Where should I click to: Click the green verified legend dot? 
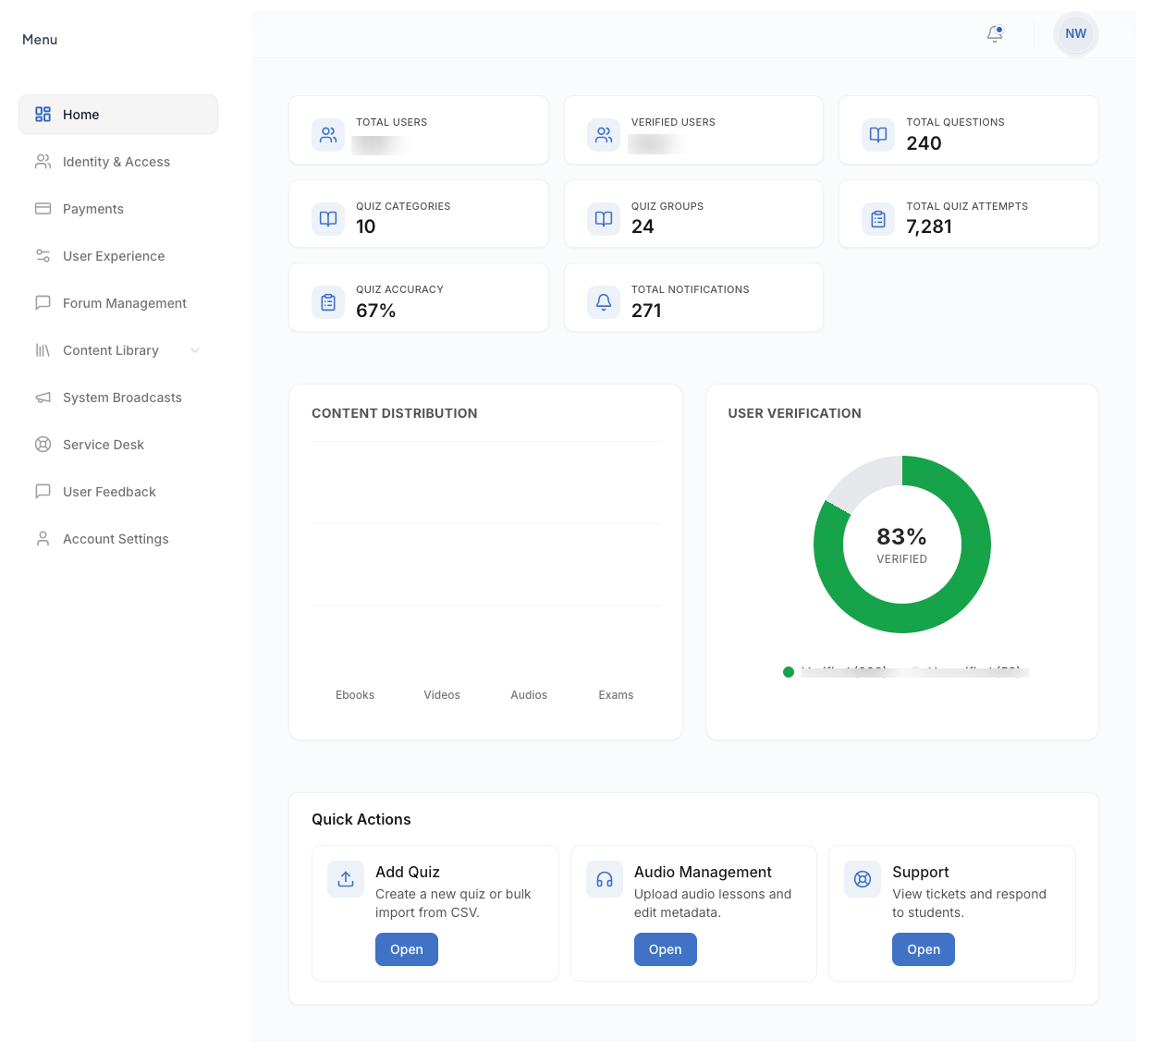[x=789, y=672]
